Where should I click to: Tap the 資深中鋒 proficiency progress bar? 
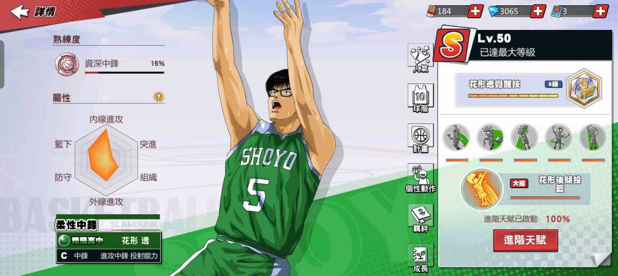click(x=124, y=73)
